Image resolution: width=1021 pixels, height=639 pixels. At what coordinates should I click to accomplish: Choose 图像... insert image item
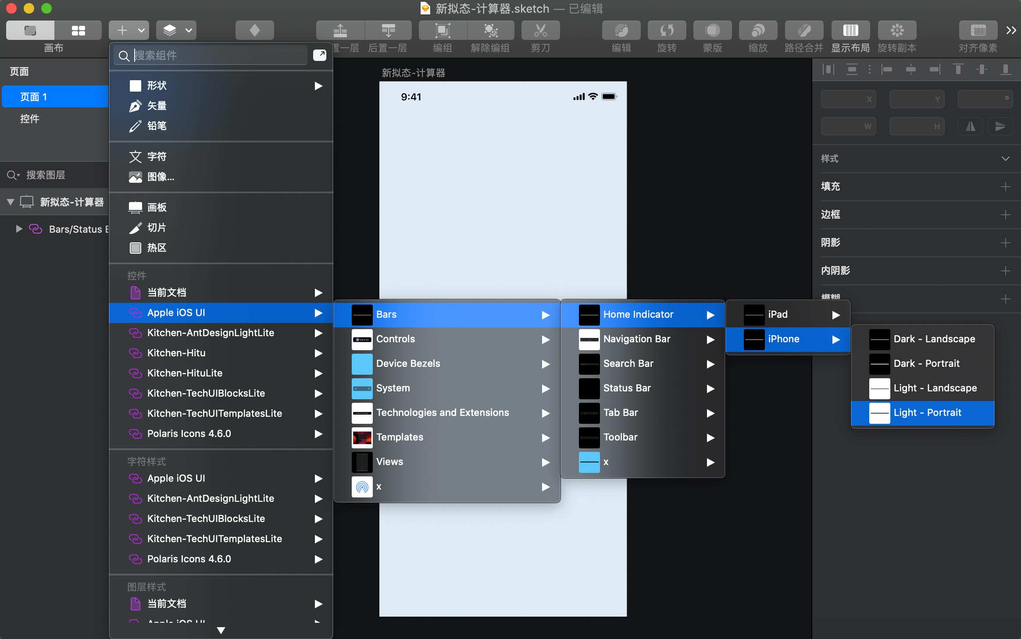tap(221, 177)
